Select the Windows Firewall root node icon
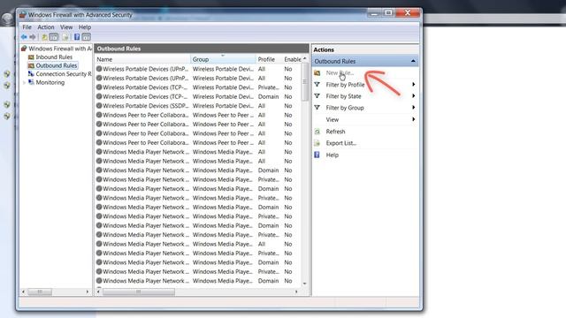 tap(24, 49)
